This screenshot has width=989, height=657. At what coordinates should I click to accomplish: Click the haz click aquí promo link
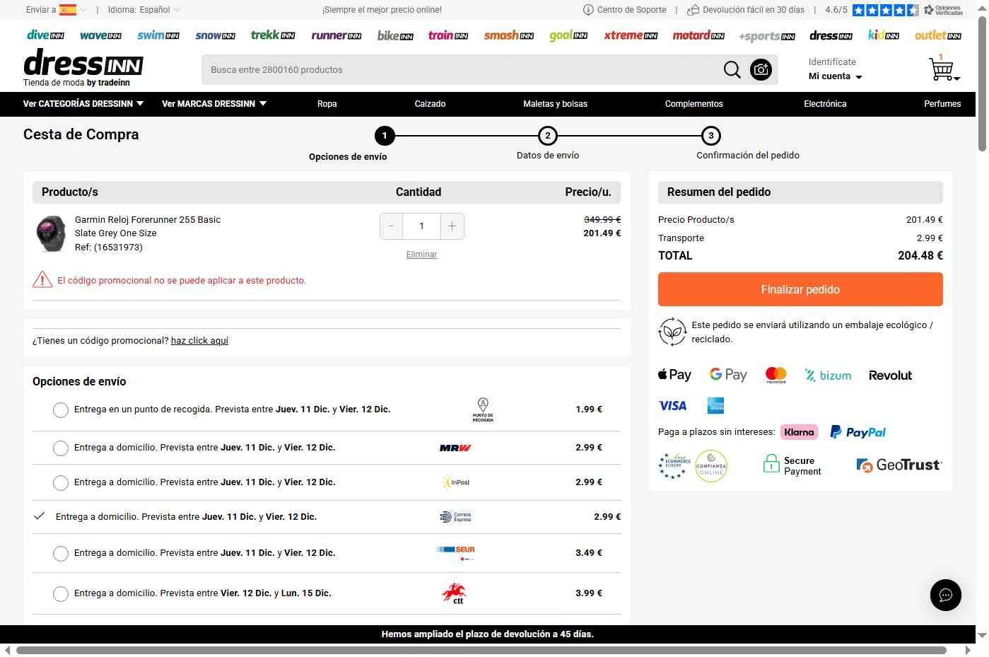[199, 341]
